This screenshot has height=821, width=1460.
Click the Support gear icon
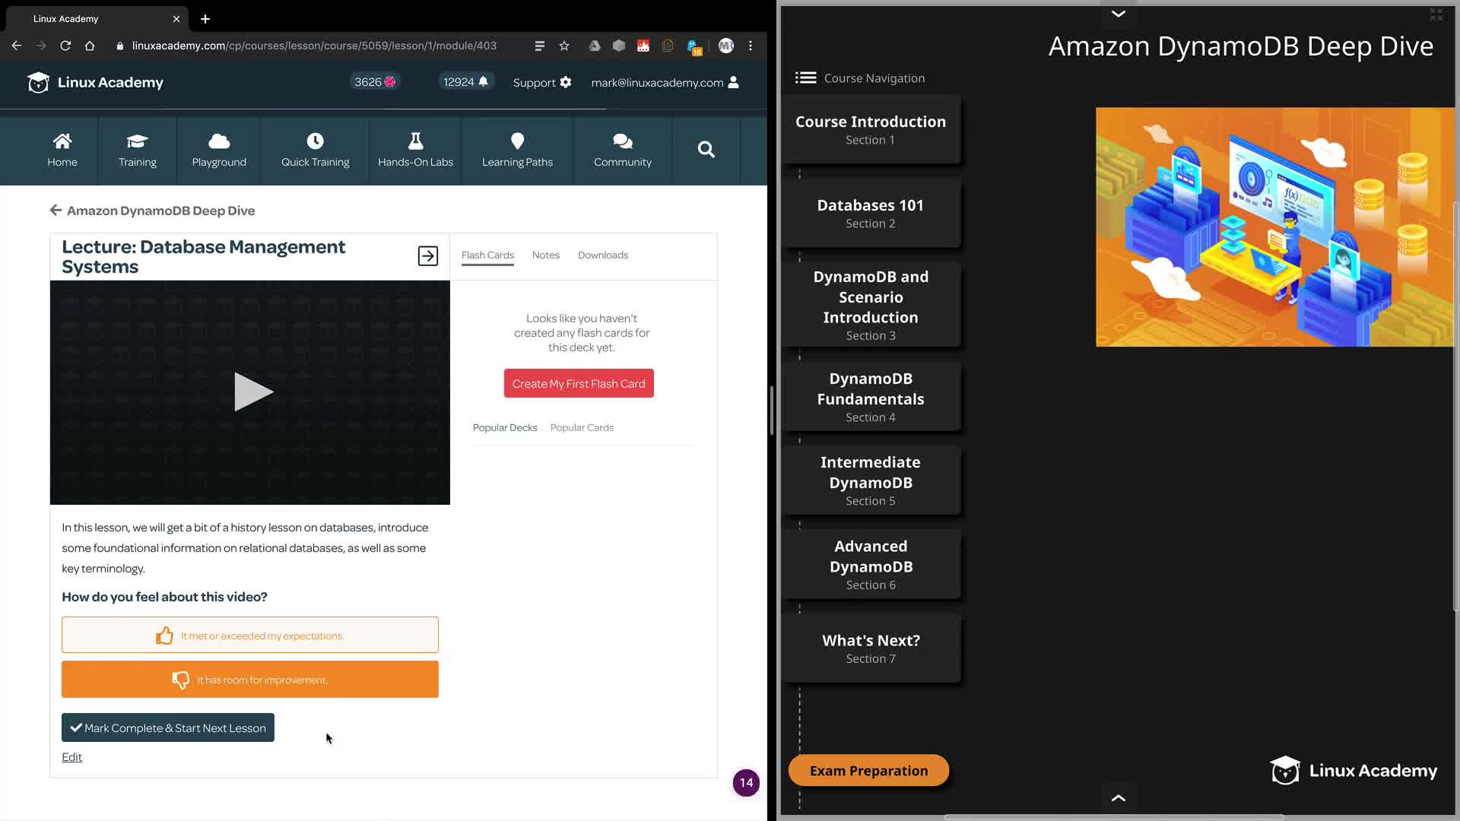[565, 82]
